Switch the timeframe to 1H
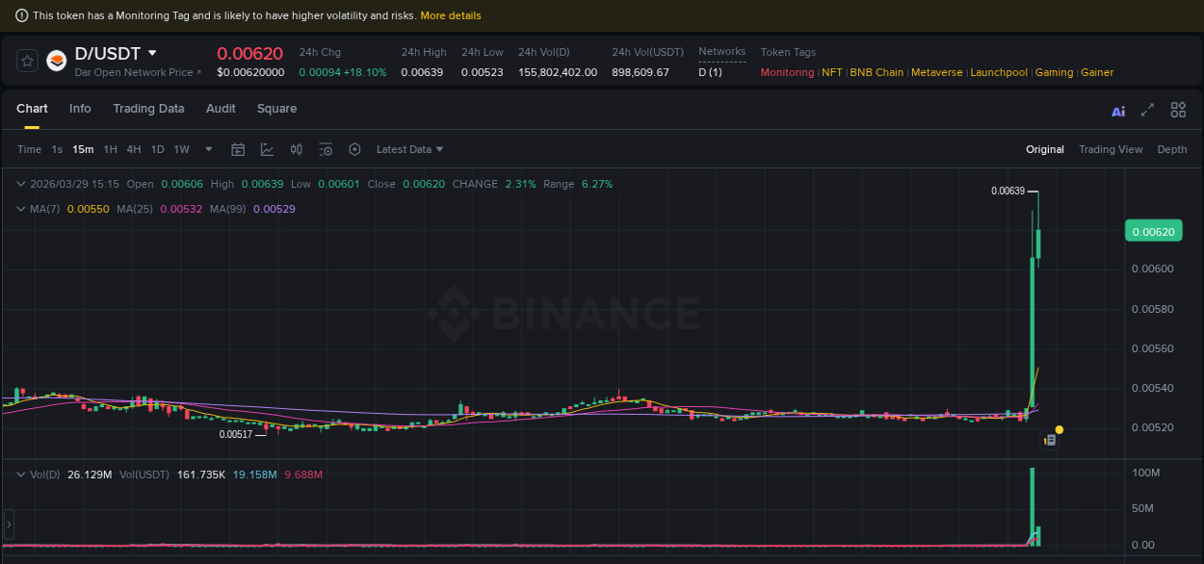Image resolution: width=1204 pixels, height=564 pixels. click(110, 149)
